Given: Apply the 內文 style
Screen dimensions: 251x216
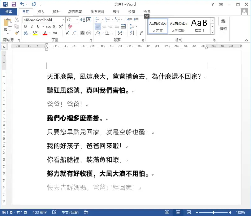Looking at the screenshot, I should coord(158,26).
